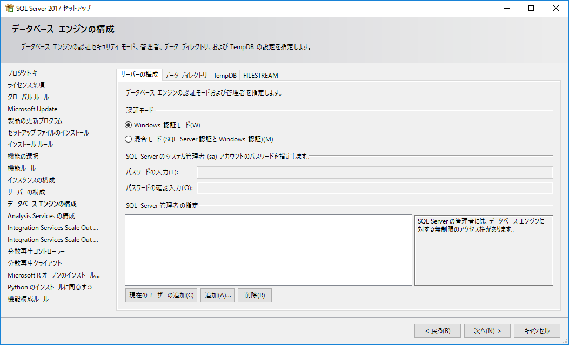Viewport: 569px width, 345px height.
Task: Proceed with 次へ(N) button
Action: pos(487,331)
